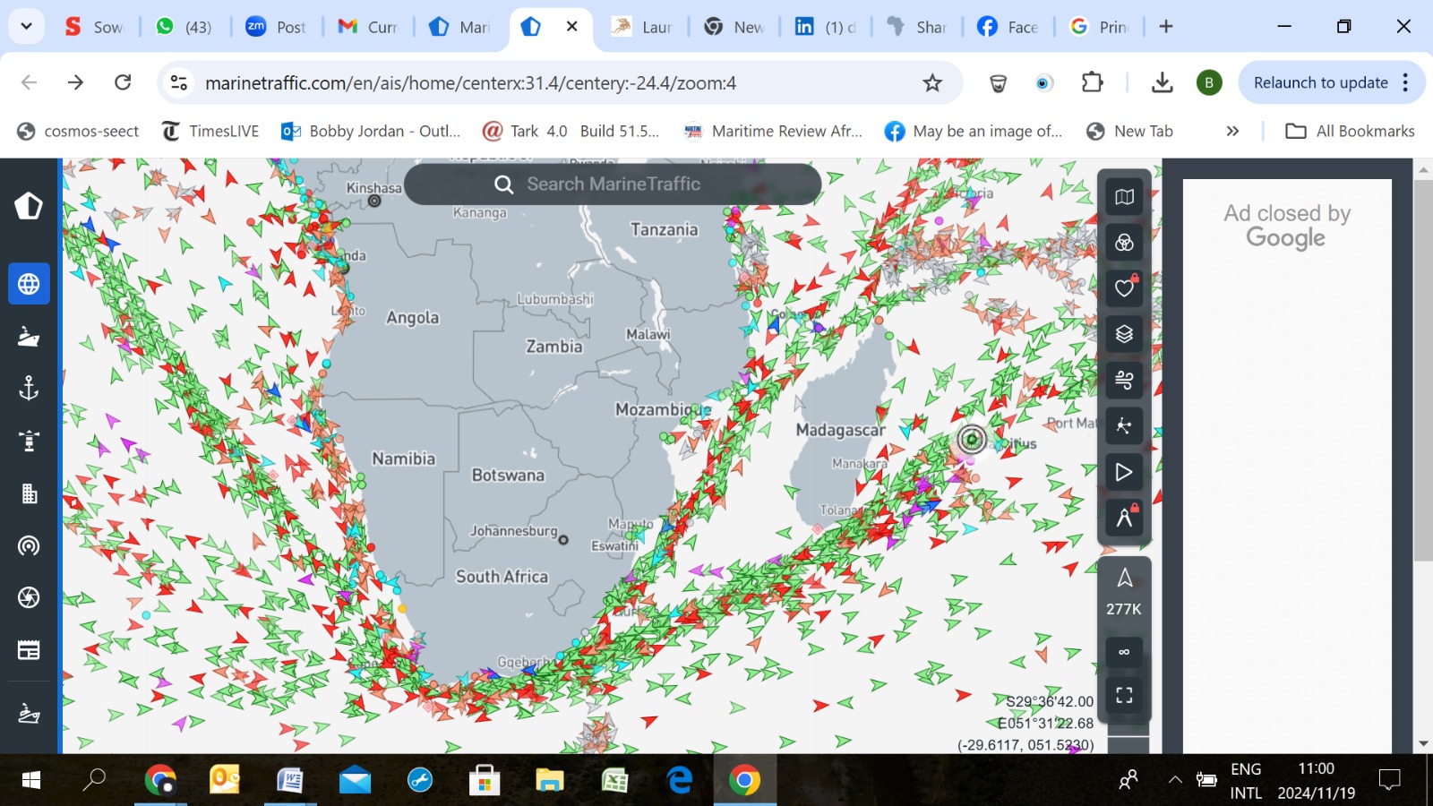The image size is (1433, 806).
Task: Toggle vessel names infinity button
Action: click(x=1124, y=652)
